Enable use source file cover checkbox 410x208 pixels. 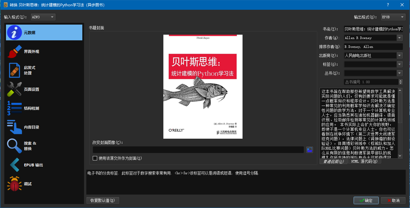pos(95,158)
